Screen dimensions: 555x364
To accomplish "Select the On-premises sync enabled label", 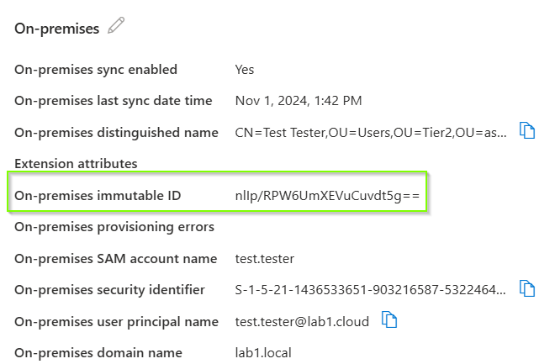I will pyautogui.click(x=96, y=70).
